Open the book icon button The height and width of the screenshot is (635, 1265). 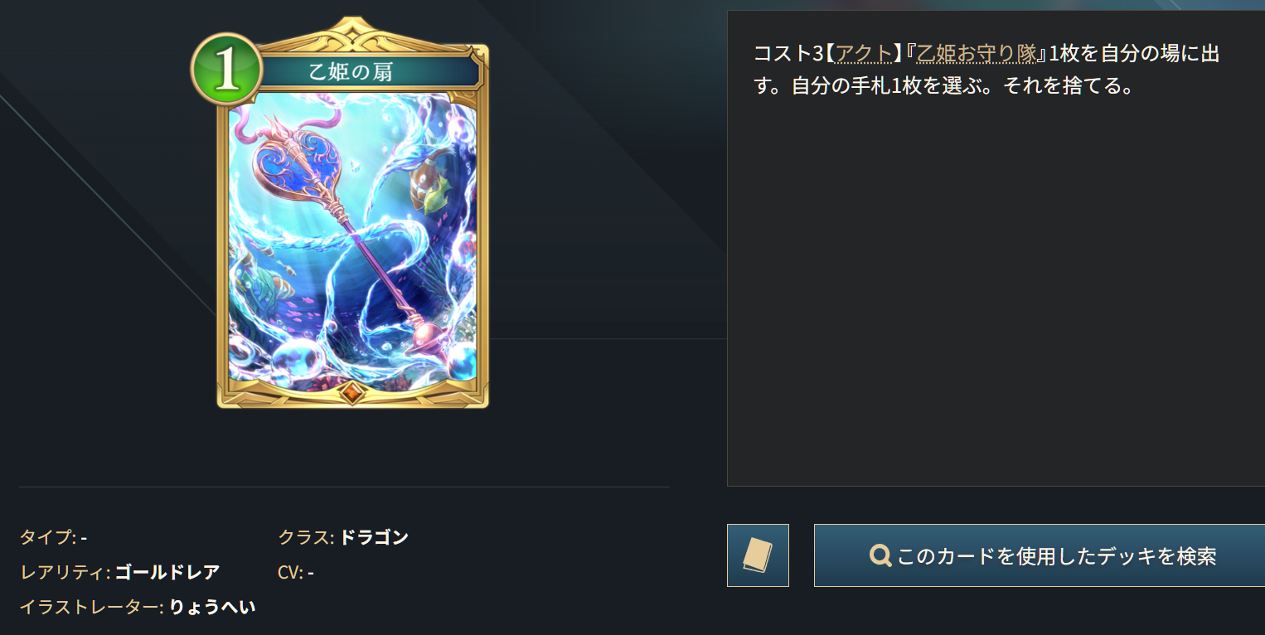[758, 555]
